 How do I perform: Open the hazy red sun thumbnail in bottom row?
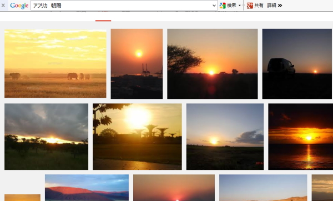coord(174,188)
